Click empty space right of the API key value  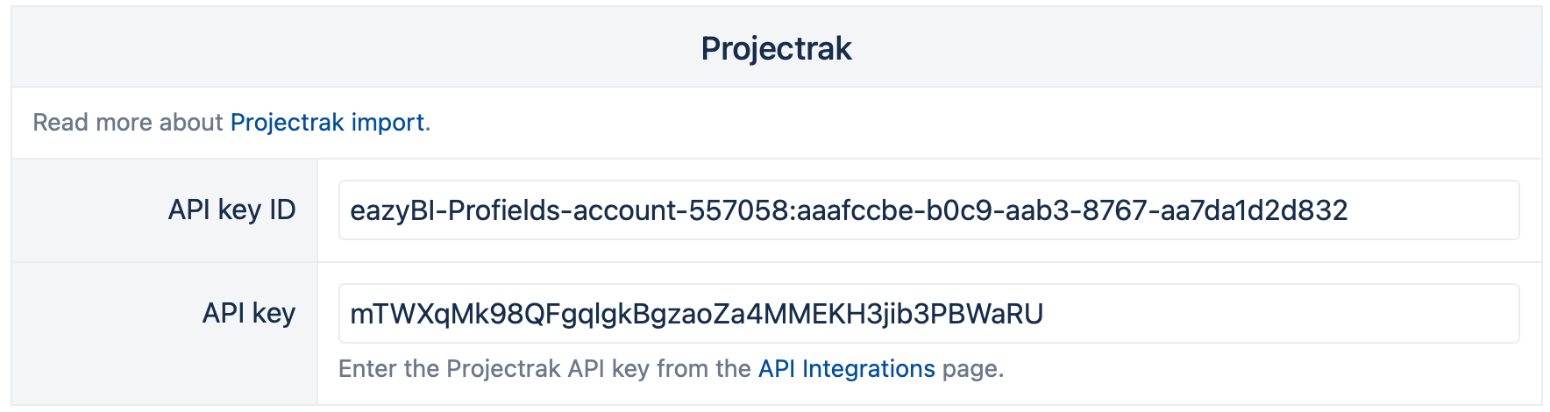click(x=1271, y=314)
